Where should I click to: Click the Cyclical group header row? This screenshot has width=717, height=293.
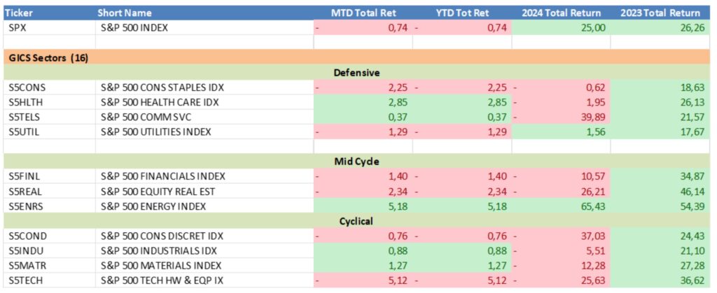[357, 221]
